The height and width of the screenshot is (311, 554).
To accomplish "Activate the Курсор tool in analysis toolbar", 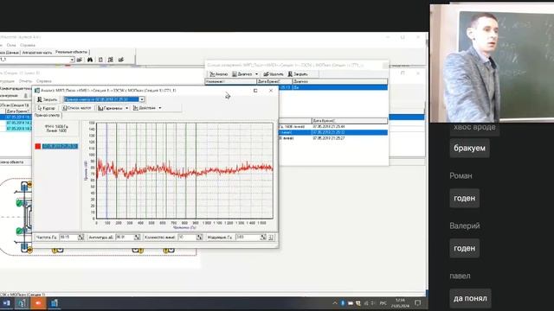I will click(x=46, y=108).
